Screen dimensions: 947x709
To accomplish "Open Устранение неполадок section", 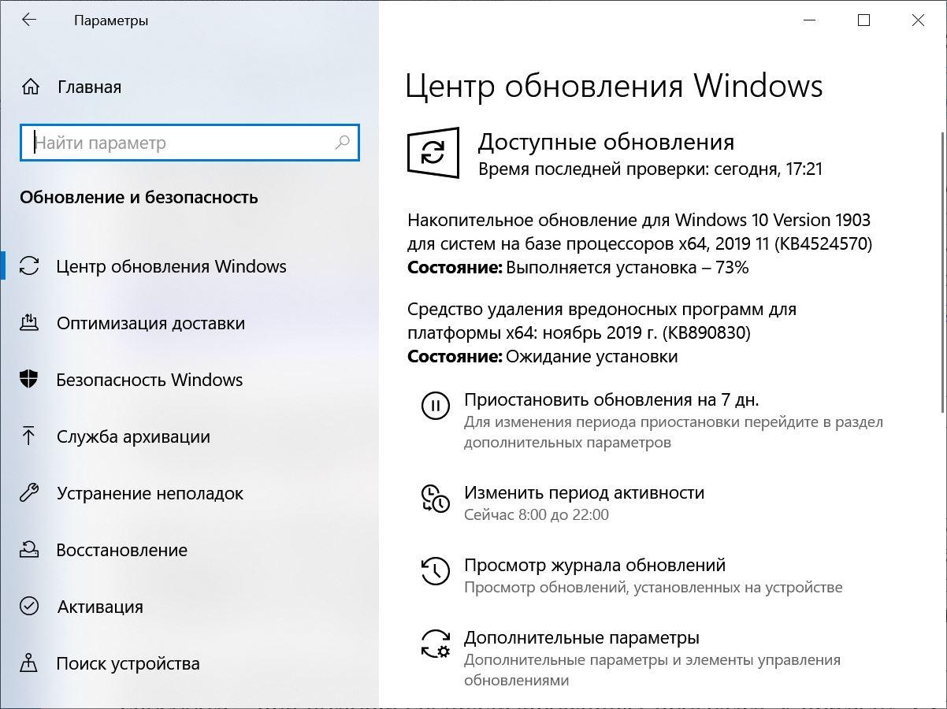I will coord(150,493).
